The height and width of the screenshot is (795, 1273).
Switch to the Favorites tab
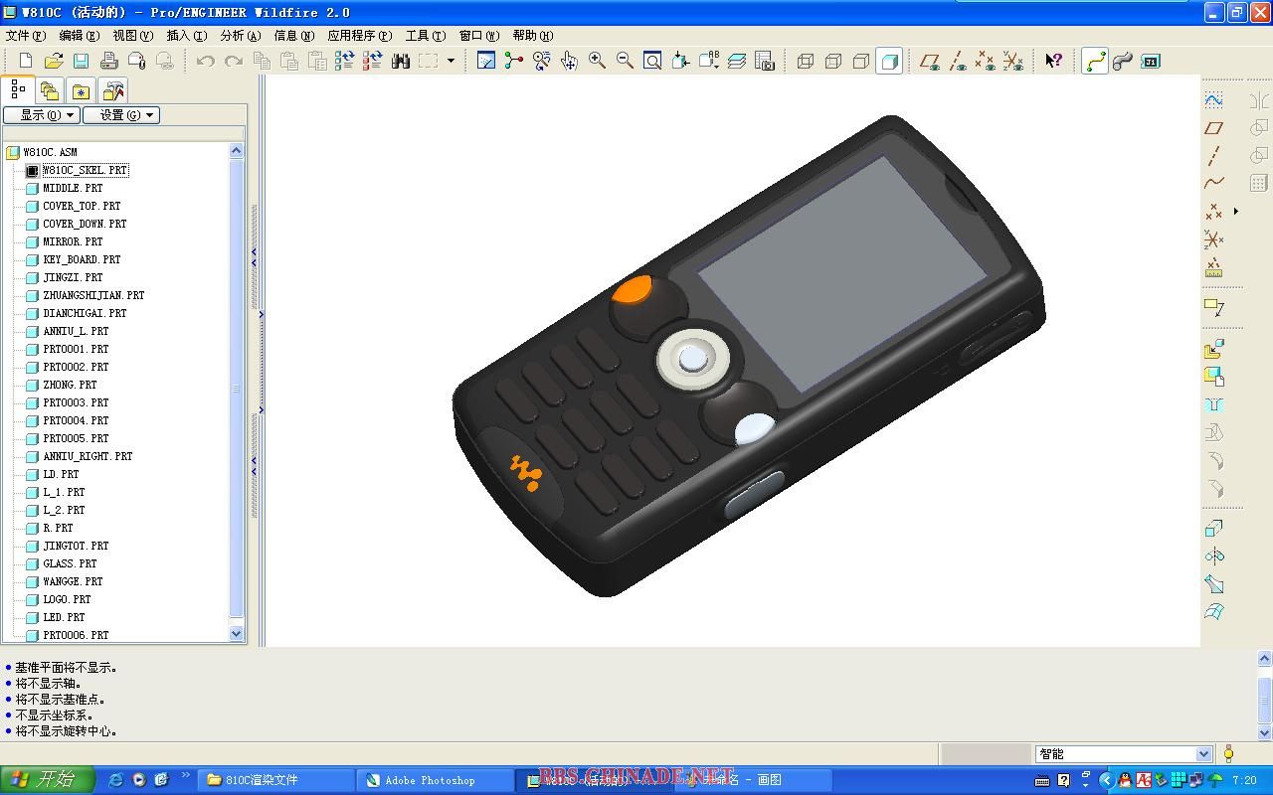click(x=81, y=91)
